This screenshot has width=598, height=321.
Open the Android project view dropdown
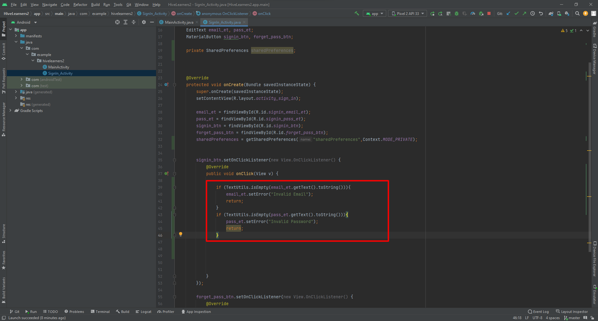[24, 22]
